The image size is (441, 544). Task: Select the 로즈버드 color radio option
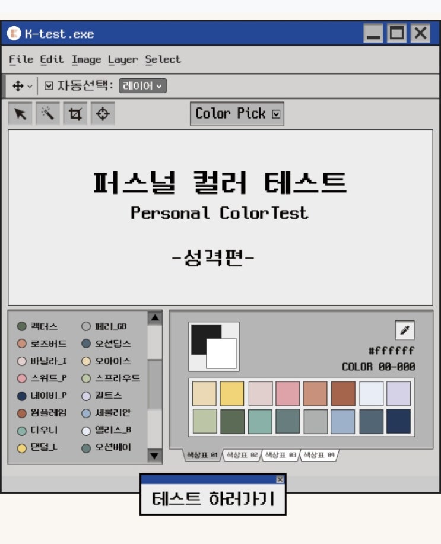point(22,343)
